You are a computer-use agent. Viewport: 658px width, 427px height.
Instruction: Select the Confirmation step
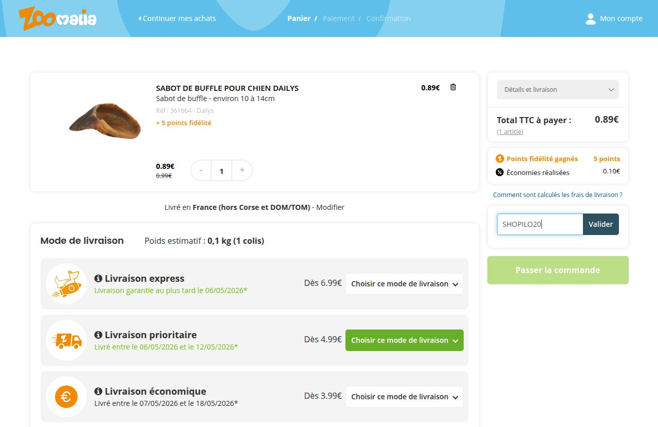388,18
